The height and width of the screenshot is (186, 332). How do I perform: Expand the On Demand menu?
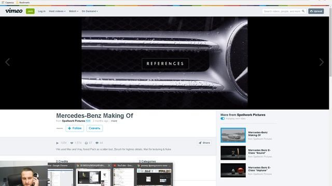(90, 11)
